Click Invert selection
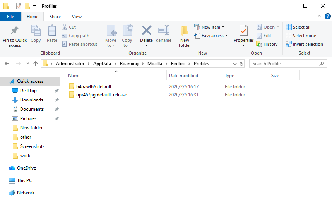The image size is (332, 206). click(304, 44)
